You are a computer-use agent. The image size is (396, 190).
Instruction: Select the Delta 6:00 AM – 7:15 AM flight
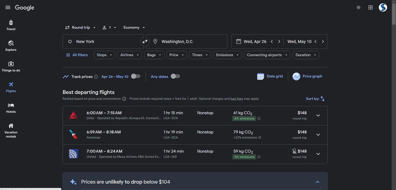coord(195,116)
